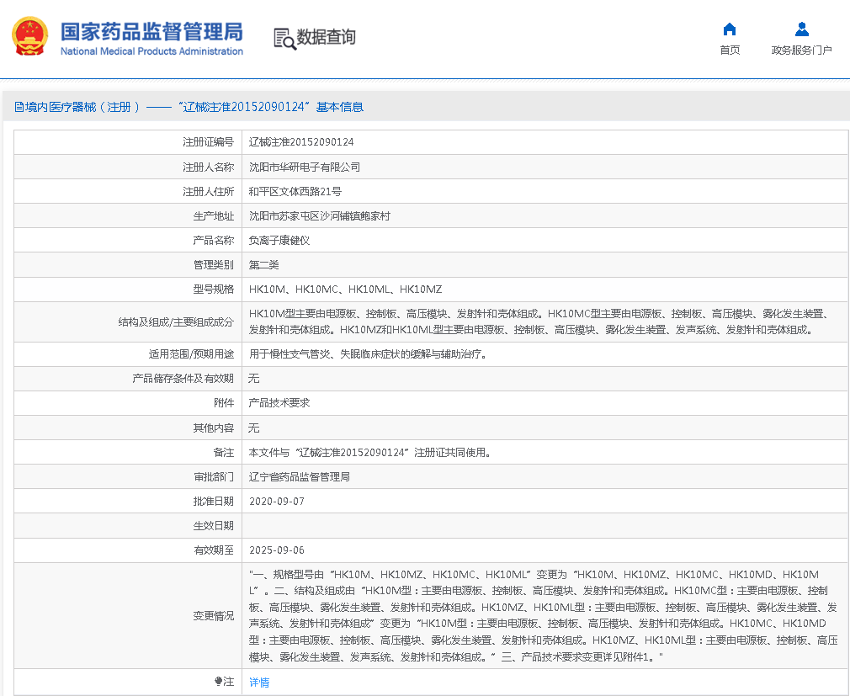Screen dimensions: 850x696
Task: Click the 生效日期 label
Action: click(214, 526)
